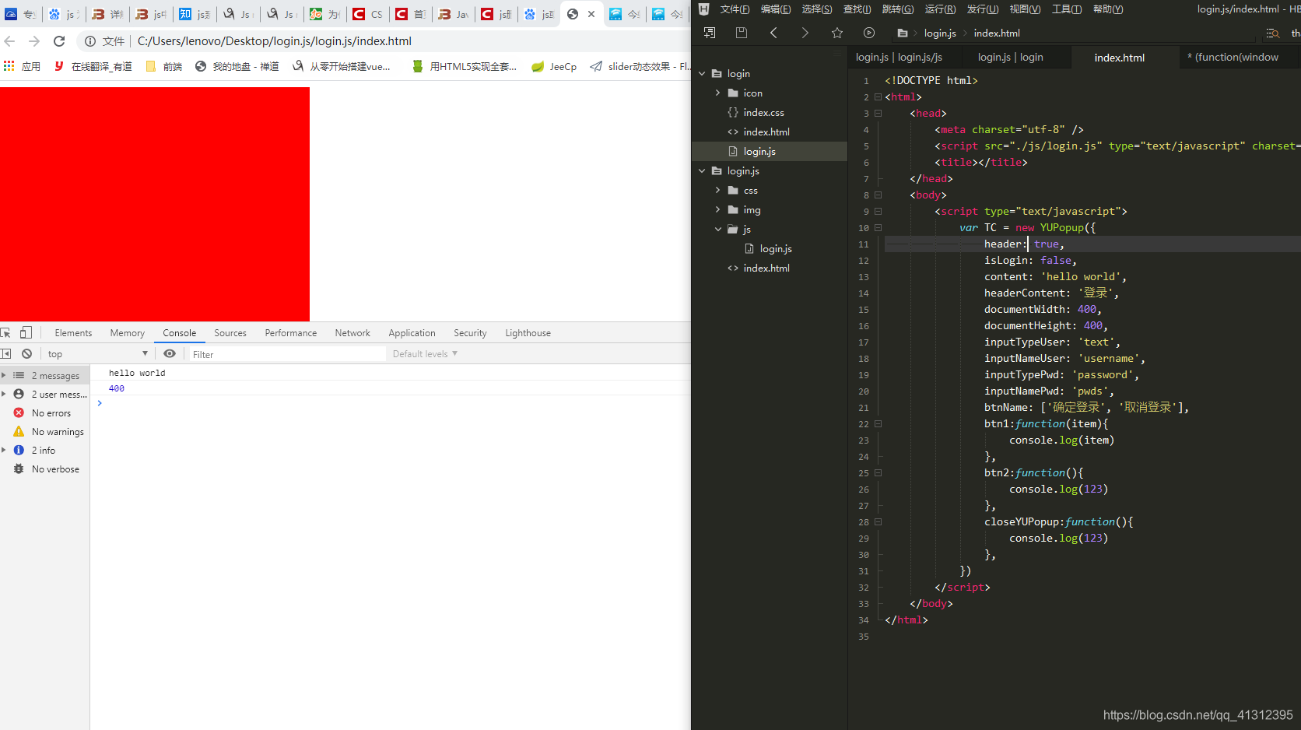Expand the 'img' folder in project tree
1301x730 pixels.
click(718, 209)
